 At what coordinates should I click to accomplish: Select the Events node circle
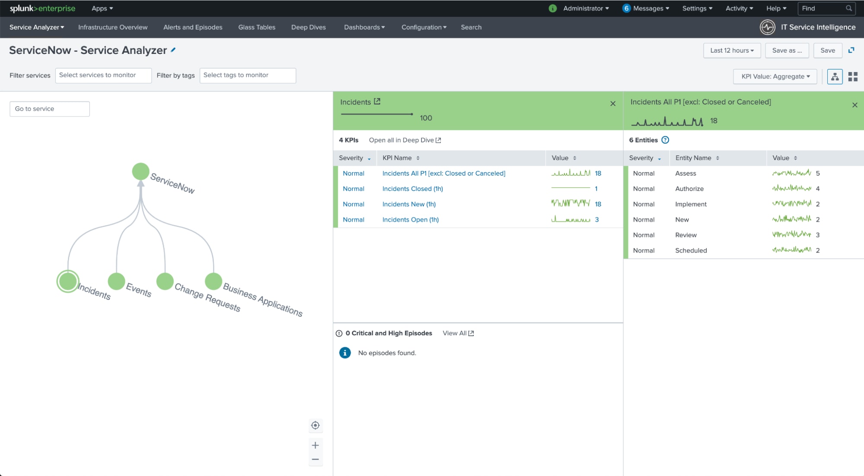pyautogui.click(x=116, y=281)
